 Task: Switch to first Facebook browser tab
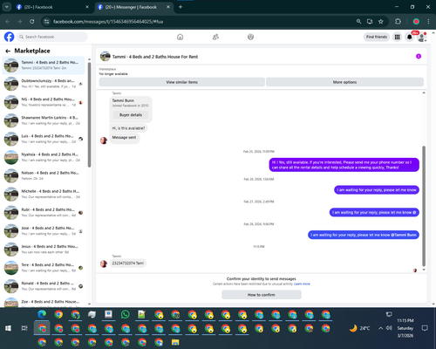[52, 7]
